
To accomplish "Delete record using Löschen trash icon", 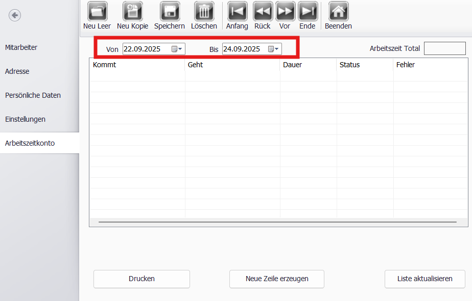I will pyautogui.click(x=204, y=11).
